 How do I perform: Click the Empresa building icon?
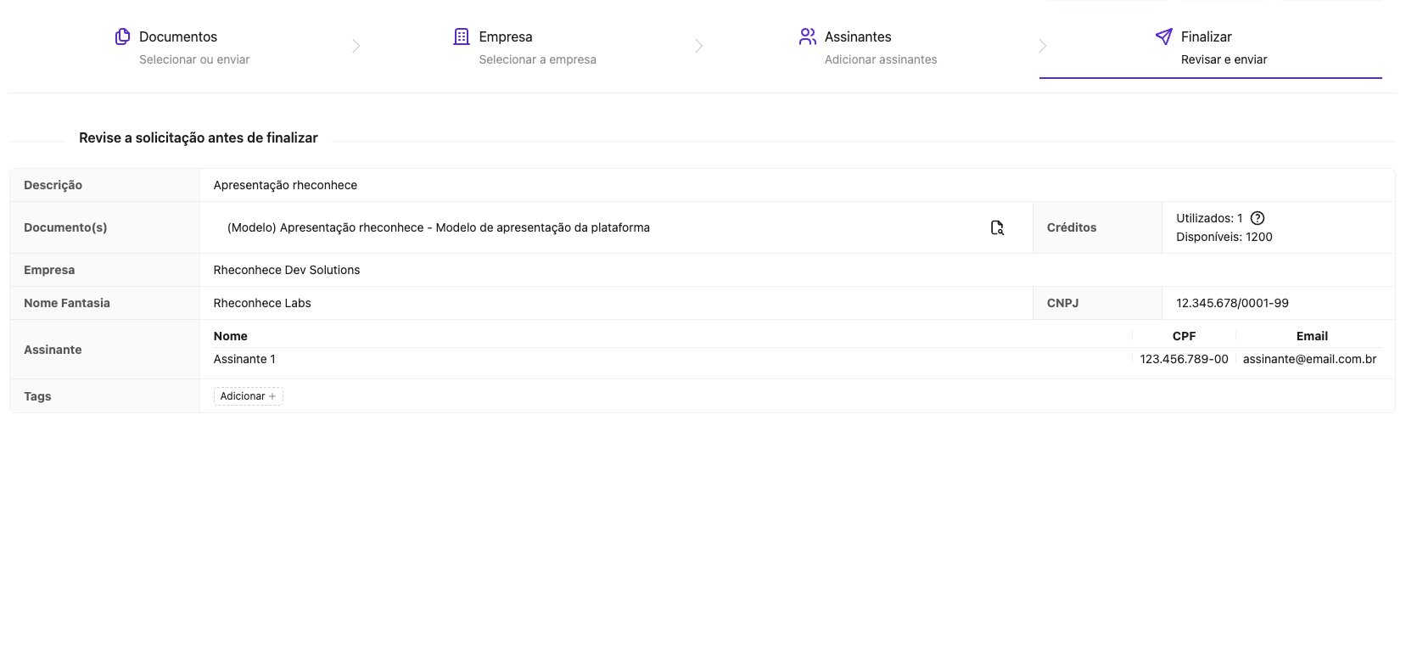(462, 36)
